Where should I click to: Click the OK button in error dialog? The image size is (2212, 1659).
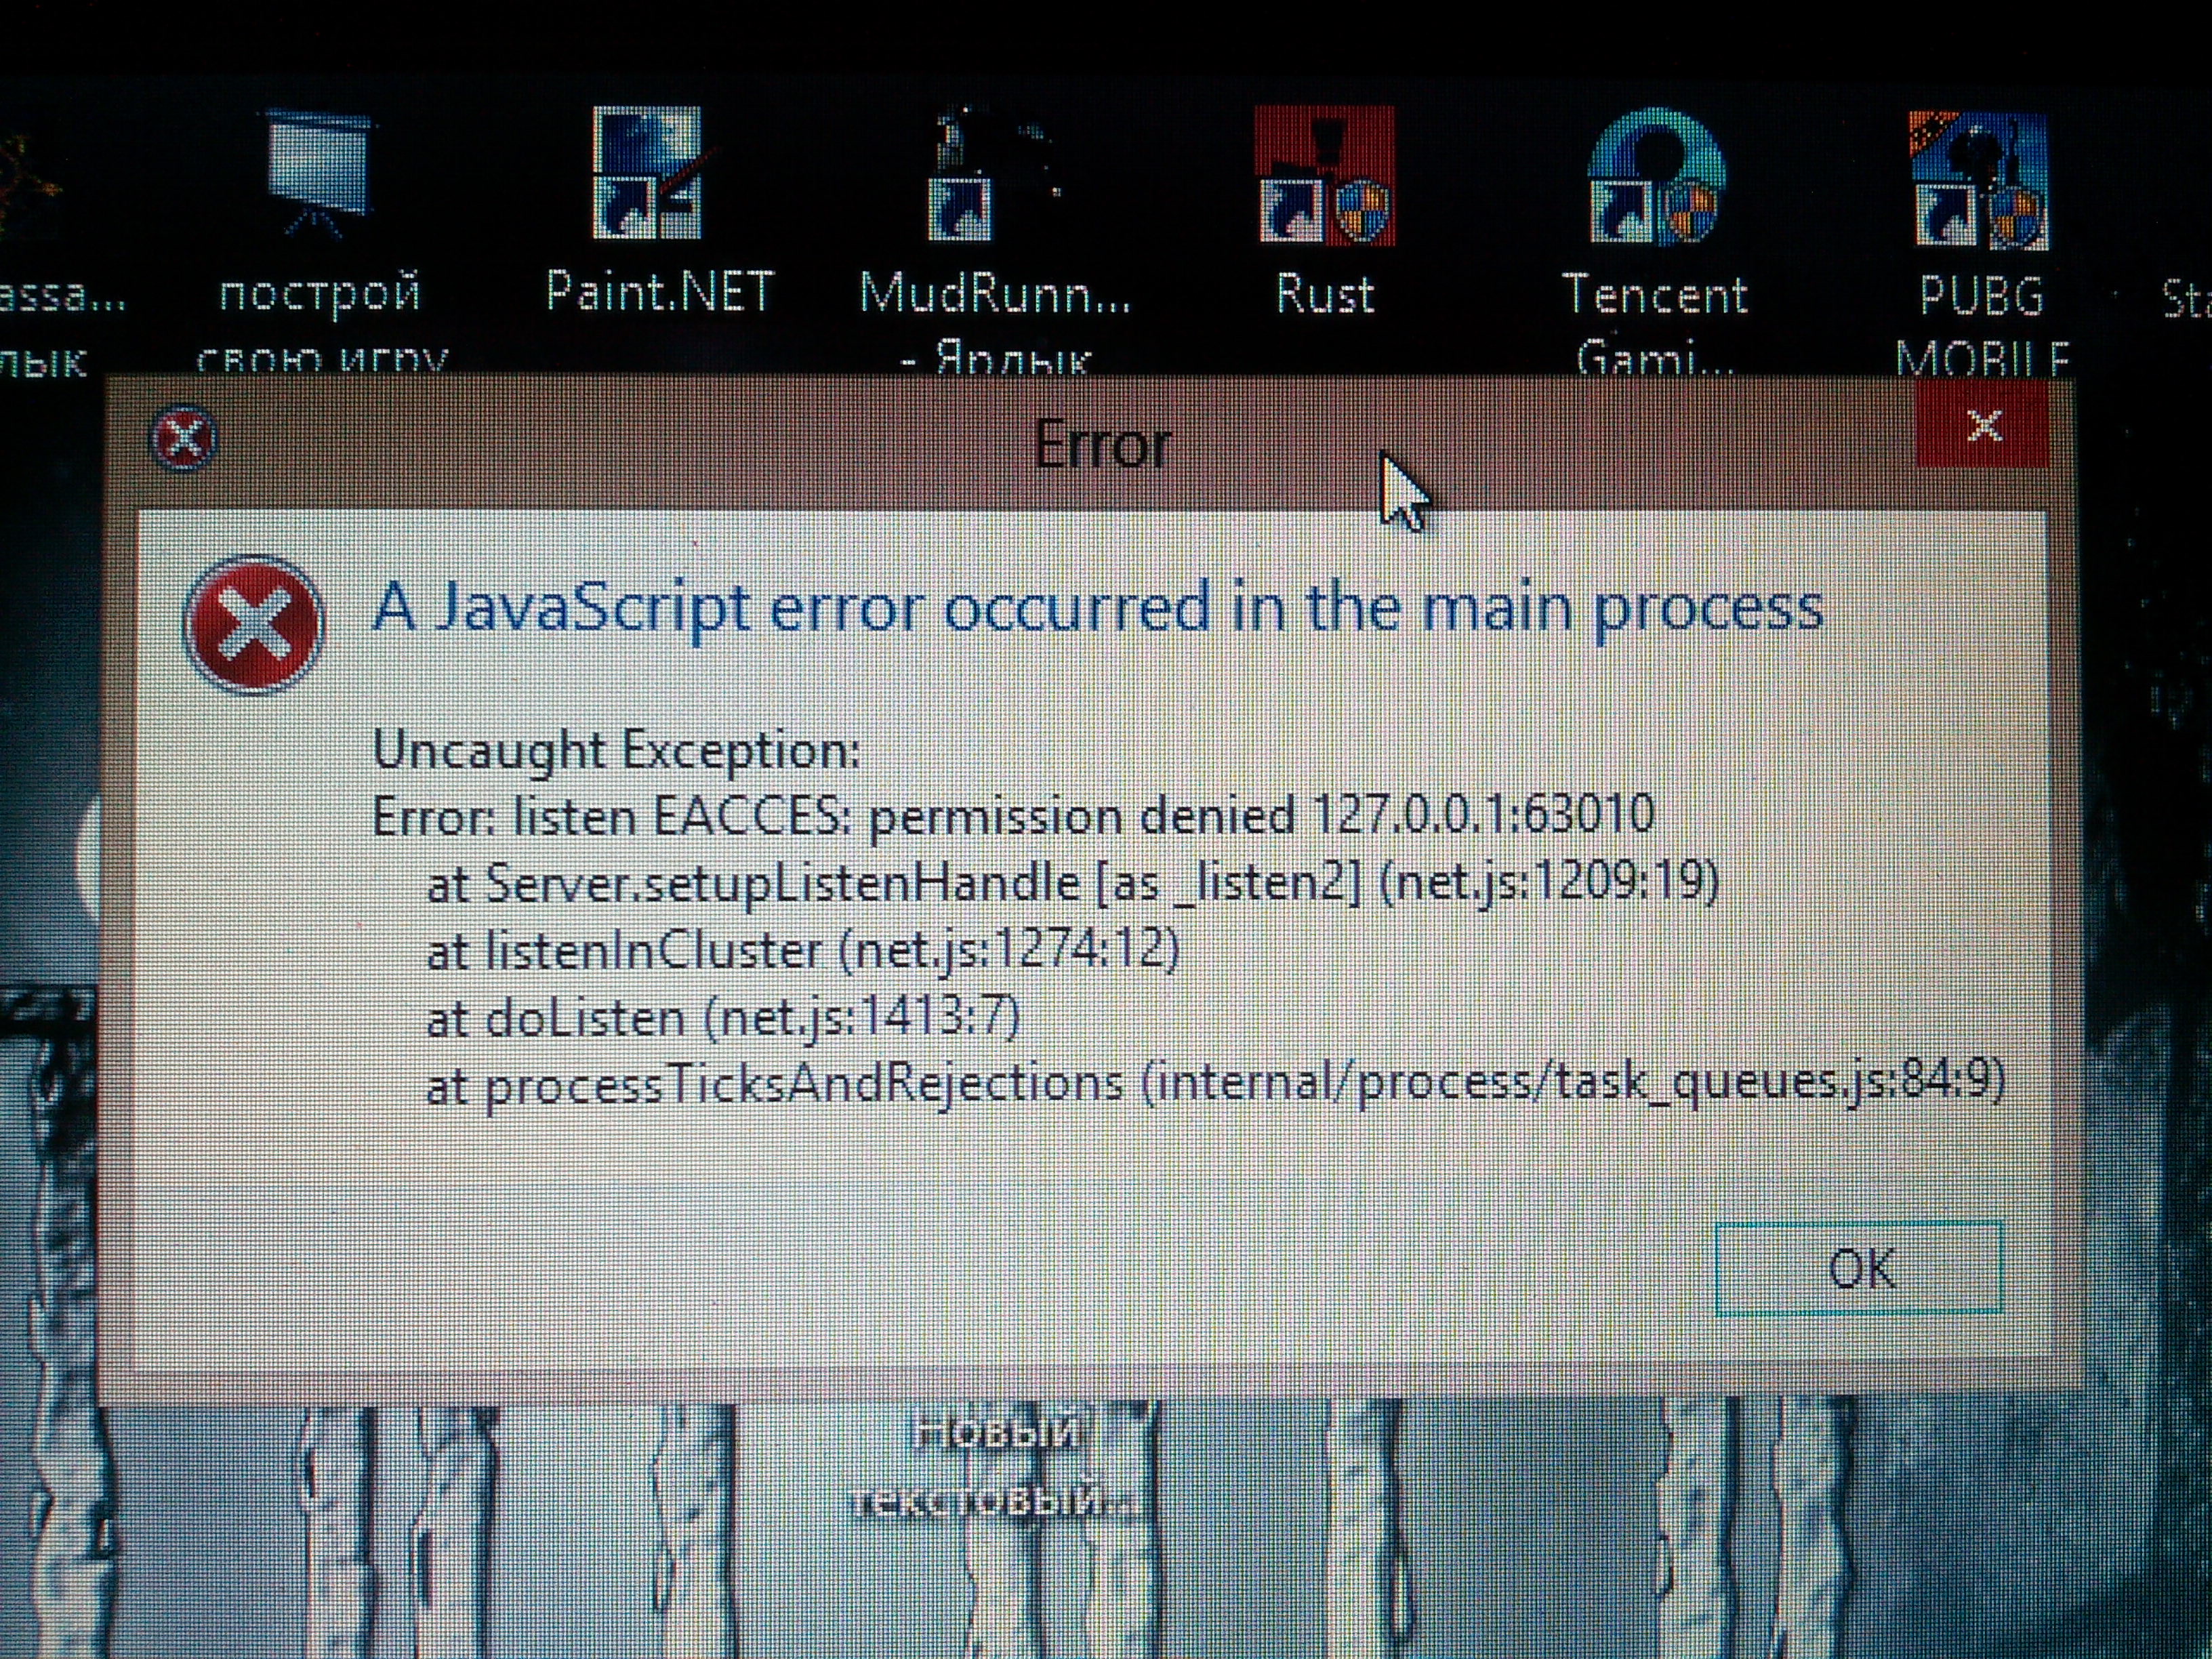(1859, 1268)
